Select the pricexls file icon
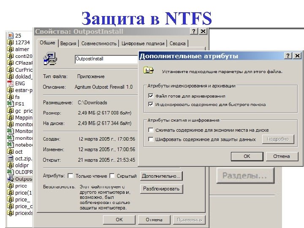 tap(10, 213)
